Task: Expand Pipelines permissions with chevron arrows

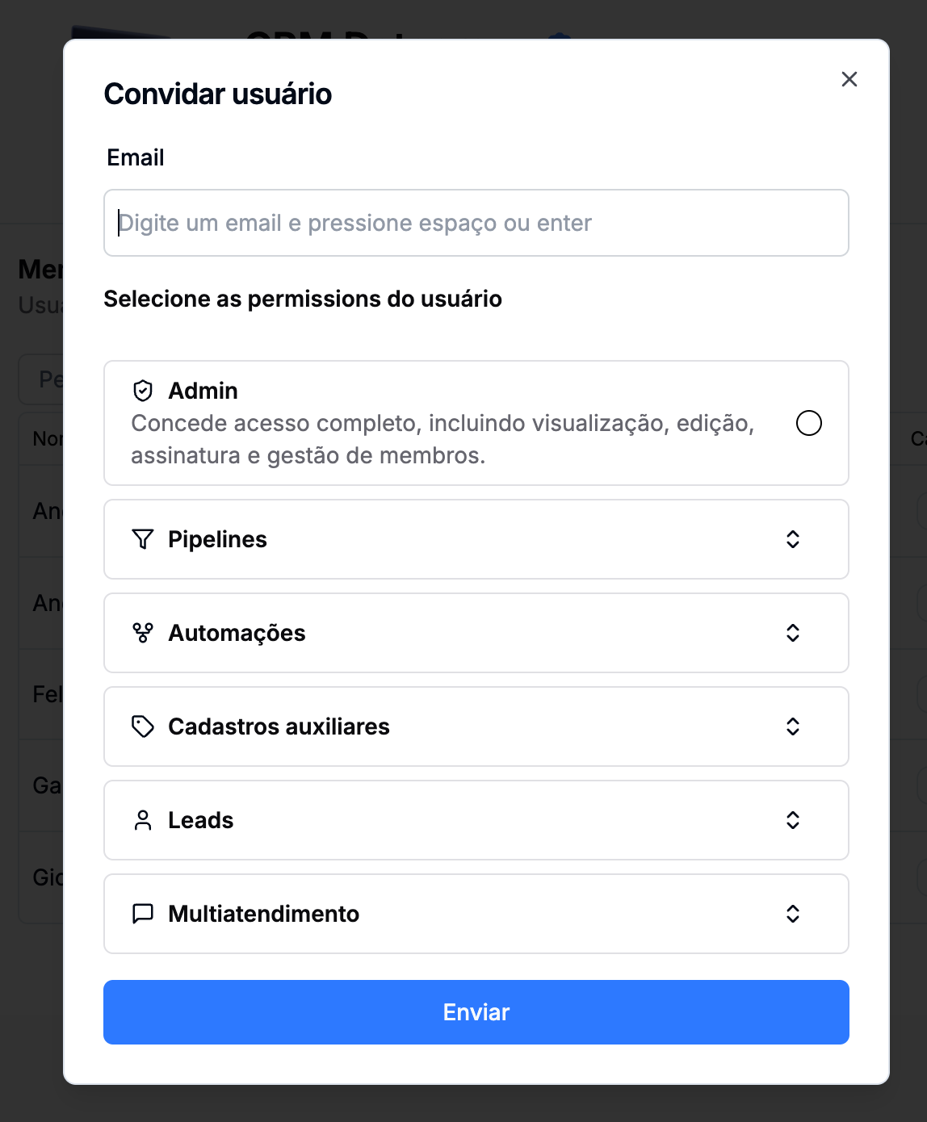Action: [x=793, y=539]
